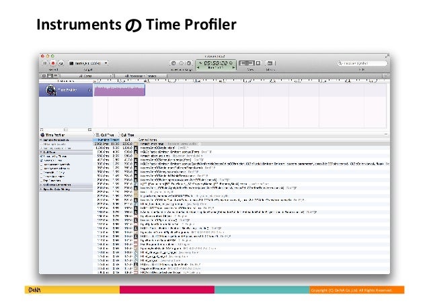Enter full screen with top-right arrows icon

click(387, 56)
